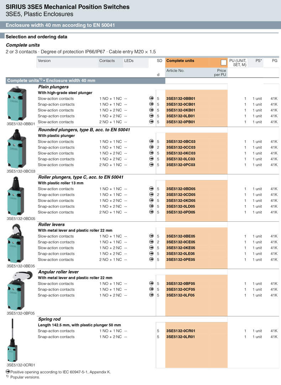This screenshot has height=385, width=281.
Task: Open article number 3SE5132-0CB01
Action: pos(181,105)
